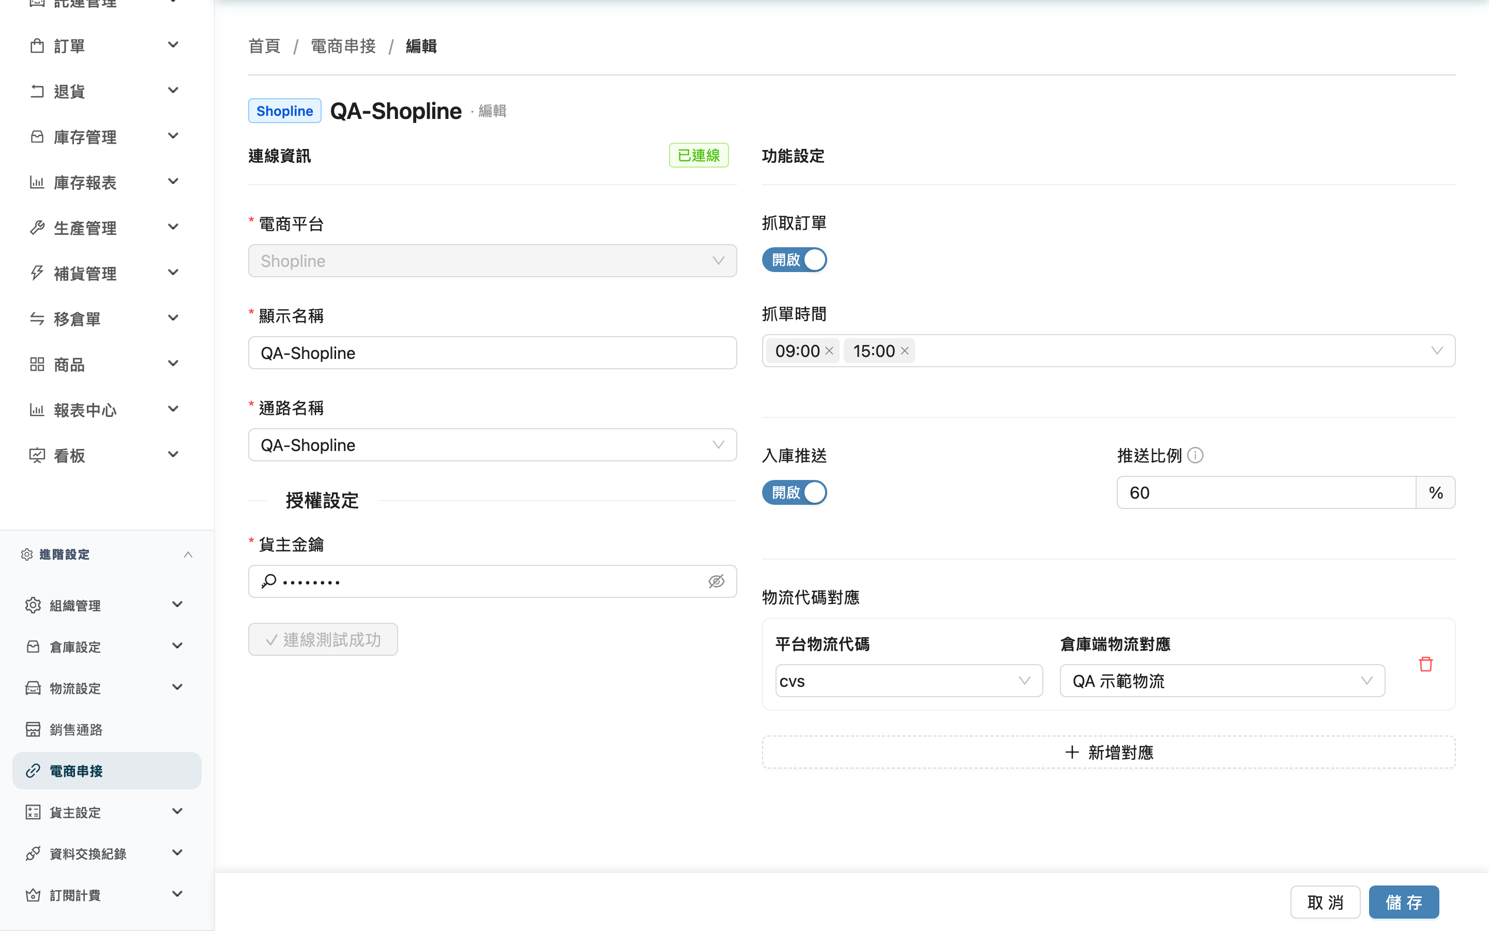Viewport: 1489px width, 931px height.
Task: Click the 取消 cancel button
Action: 1325,902
